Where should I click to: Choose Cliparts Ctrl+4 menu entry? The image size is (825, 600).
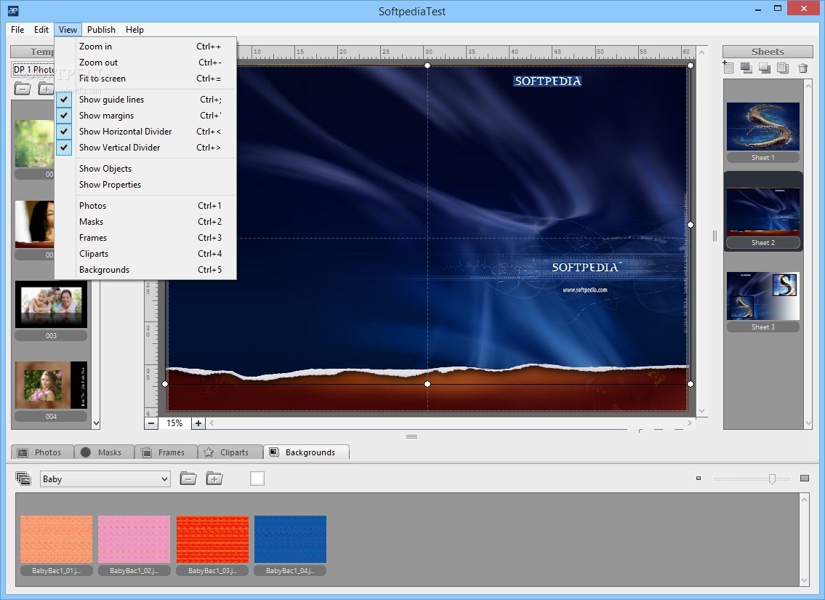[x=145, y=254]
